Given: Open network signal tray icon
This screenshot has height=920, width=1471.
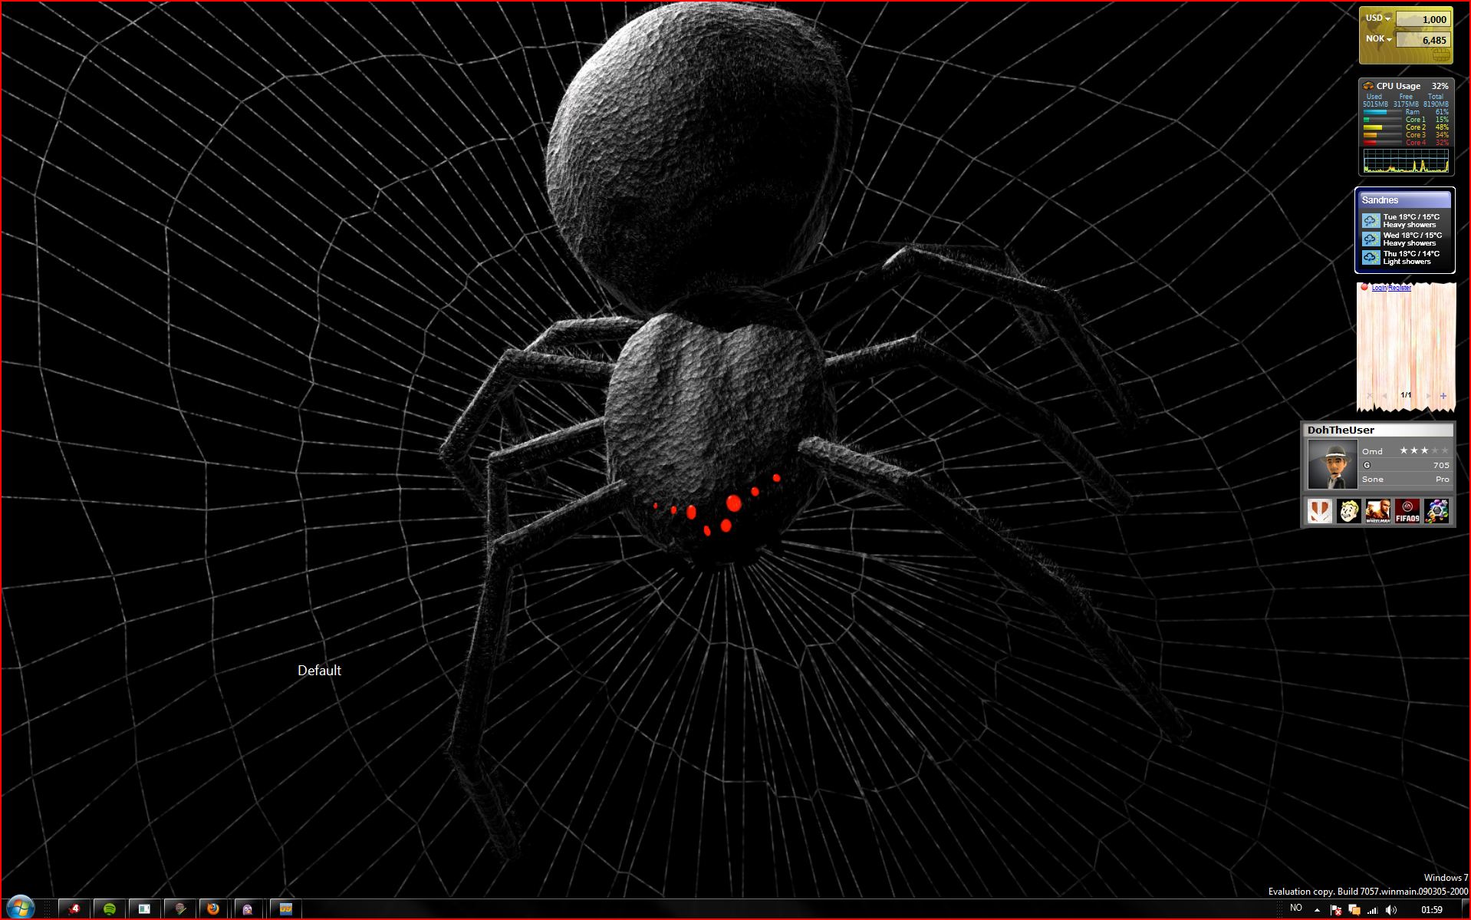Looking at the screenshot, I should [1373, 910].
